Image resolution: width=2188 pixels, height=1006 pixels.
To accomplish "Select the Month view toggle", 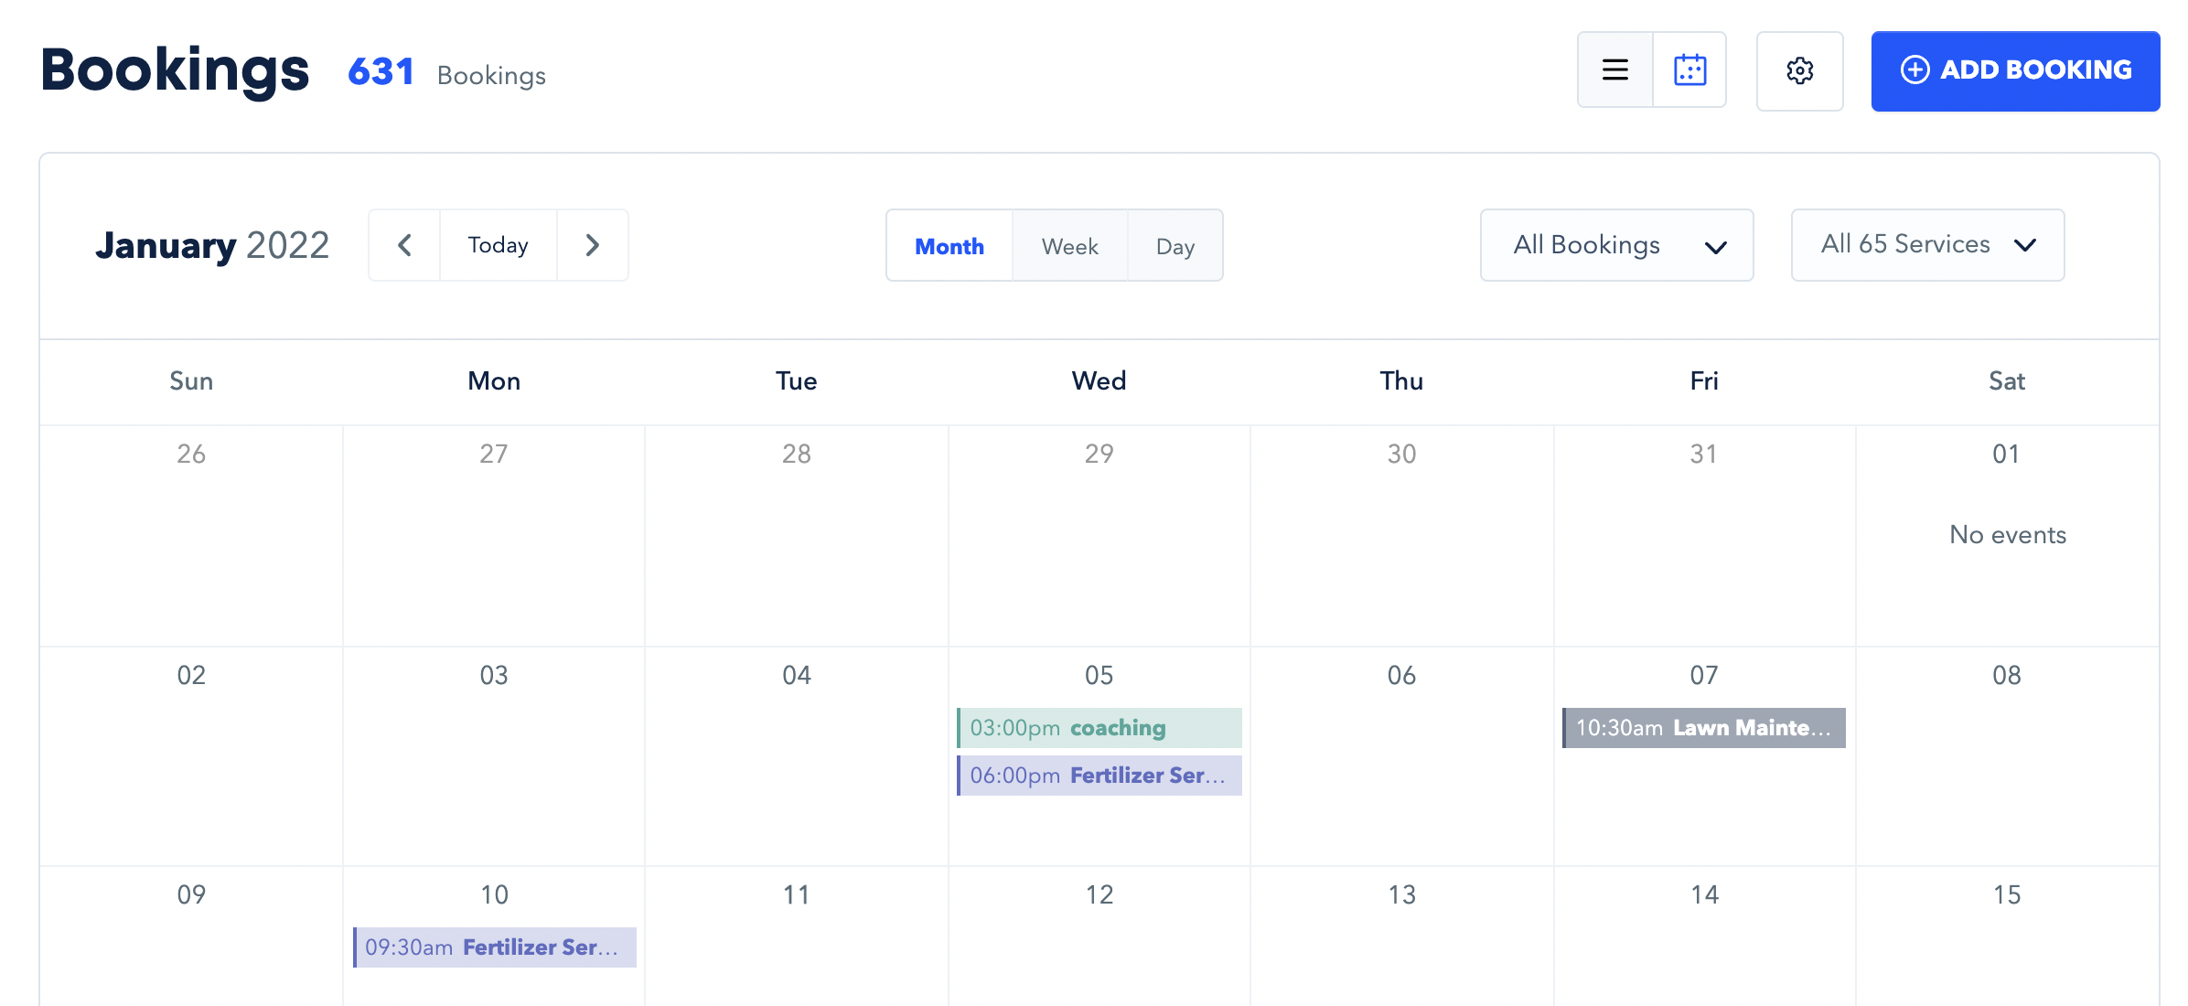I will point(949,245).
